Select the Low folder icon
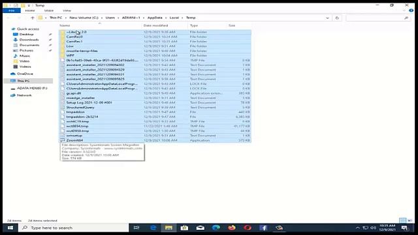This screenshot has width=418, height=235. point(63,46)
